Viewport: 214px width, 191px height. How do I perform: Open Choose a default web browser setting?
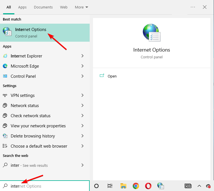(45, 146)
